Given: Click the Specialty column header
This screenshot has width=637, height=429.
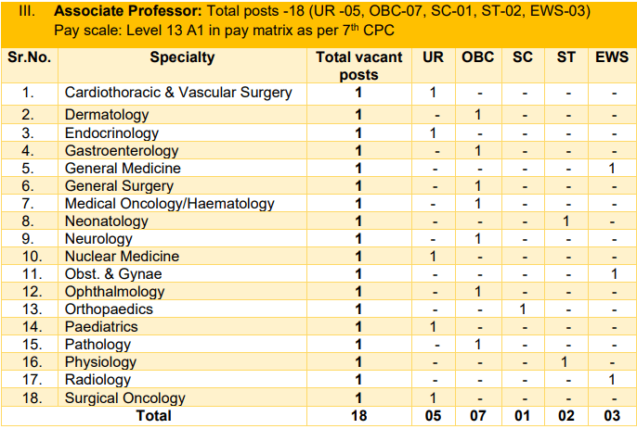Looking at the screenshot, I should click(x=182, y=57).
